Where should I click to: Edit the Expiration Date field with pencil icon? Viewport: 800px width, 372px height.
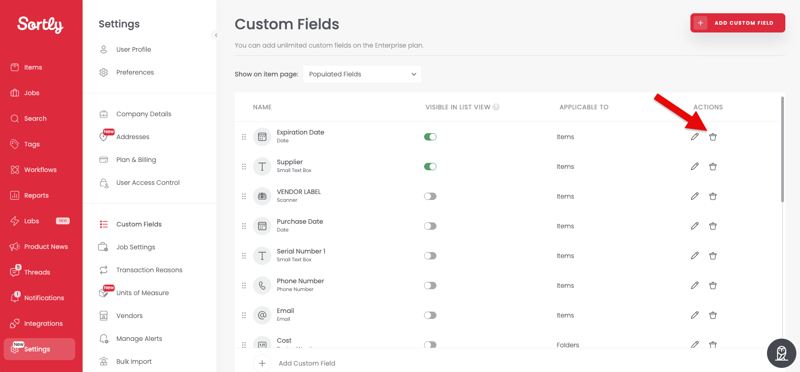(695, 137)
